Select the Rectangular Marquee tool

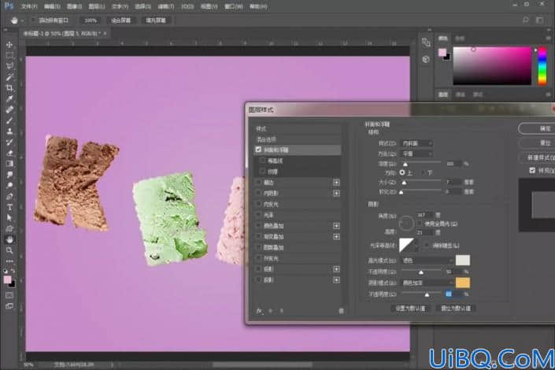click(9, 55)
